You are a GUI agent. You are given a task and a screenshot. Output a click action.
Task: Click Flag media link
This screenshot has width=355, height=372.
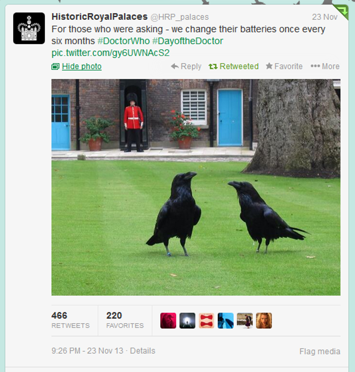pyautogui.click(x=320, y=351)
